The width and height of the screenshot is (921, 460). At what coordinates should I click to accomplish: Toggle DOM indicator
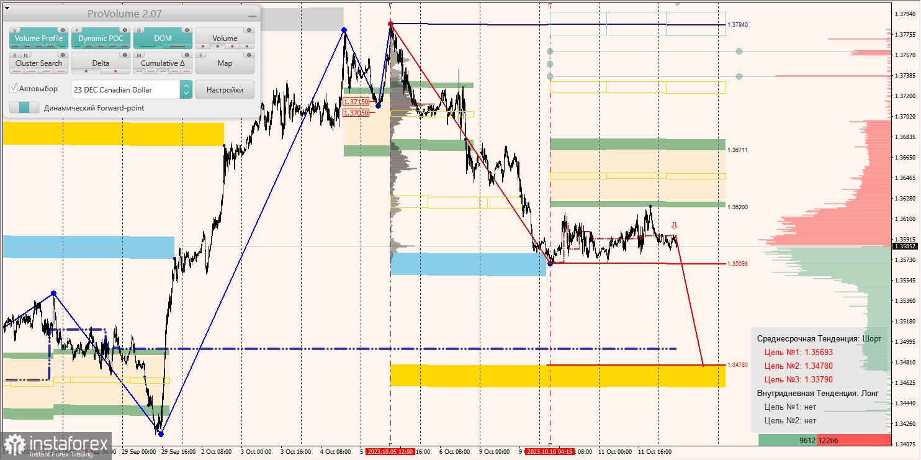coord(163,38)
